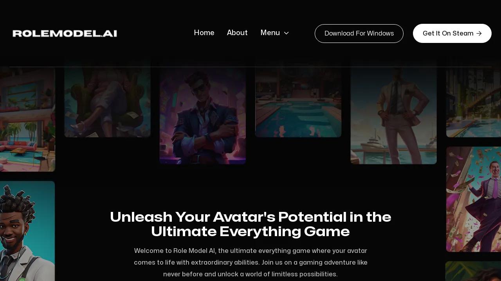Click the ROLEMODEL.AI logo

[x=65, y=34]
